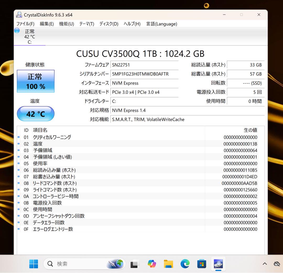This screenshot has width=283, height=273.
Task: Open File Explorer from the taskbar
Action: (168, 264)
